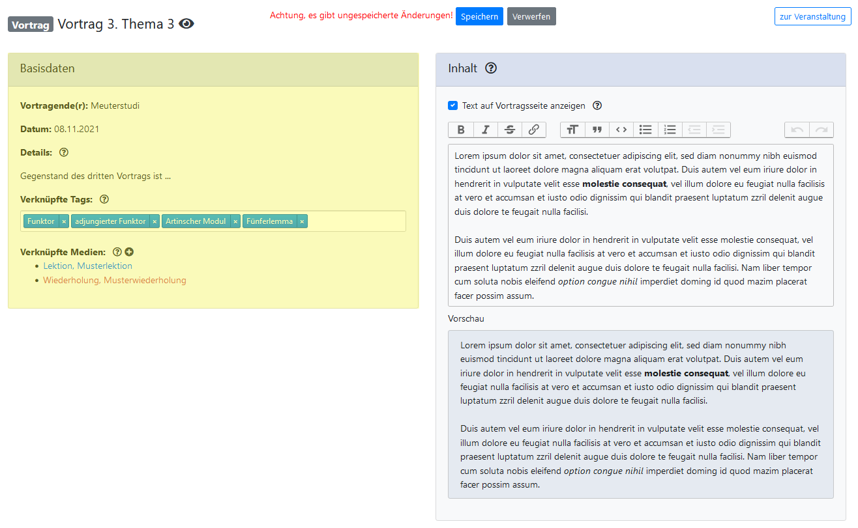Discard changes with the Verwerfen button
Screen dimensions: 858x528
pos(531,16)
